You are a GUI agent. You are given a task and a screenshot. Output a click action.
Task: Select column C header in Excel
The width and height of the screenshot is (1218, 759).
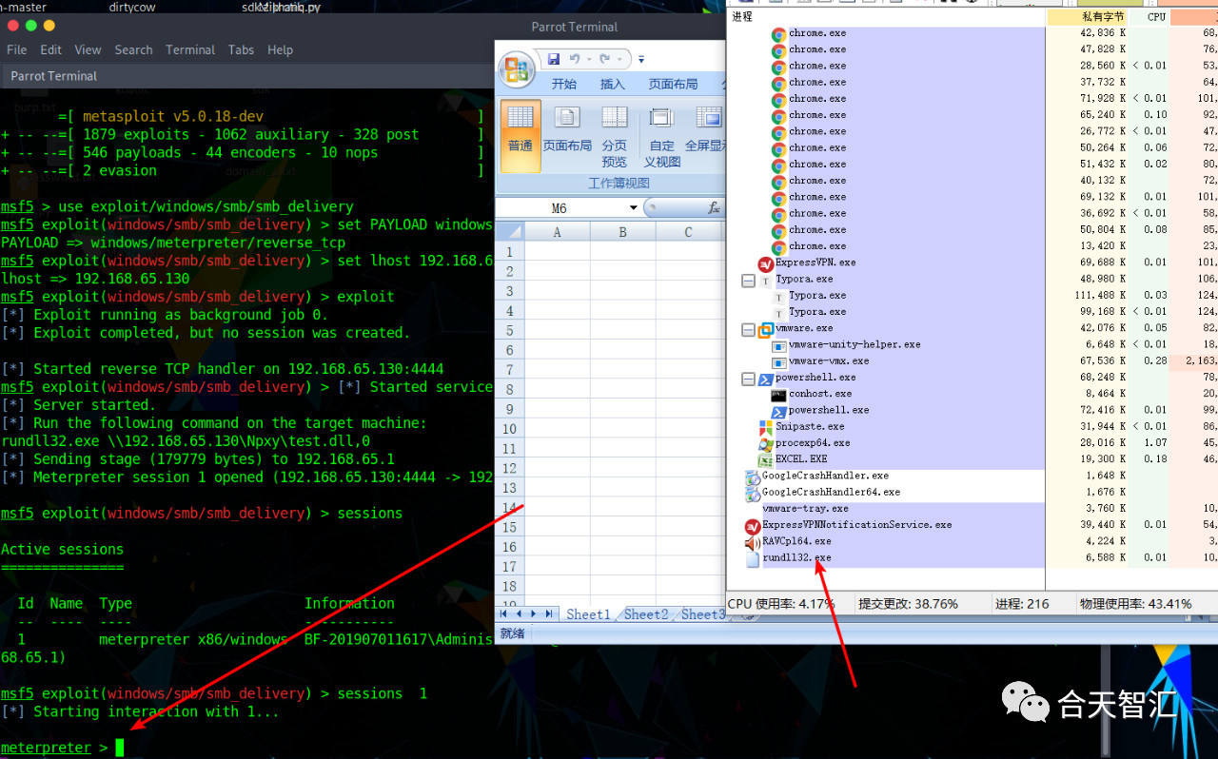click(688, 232)
